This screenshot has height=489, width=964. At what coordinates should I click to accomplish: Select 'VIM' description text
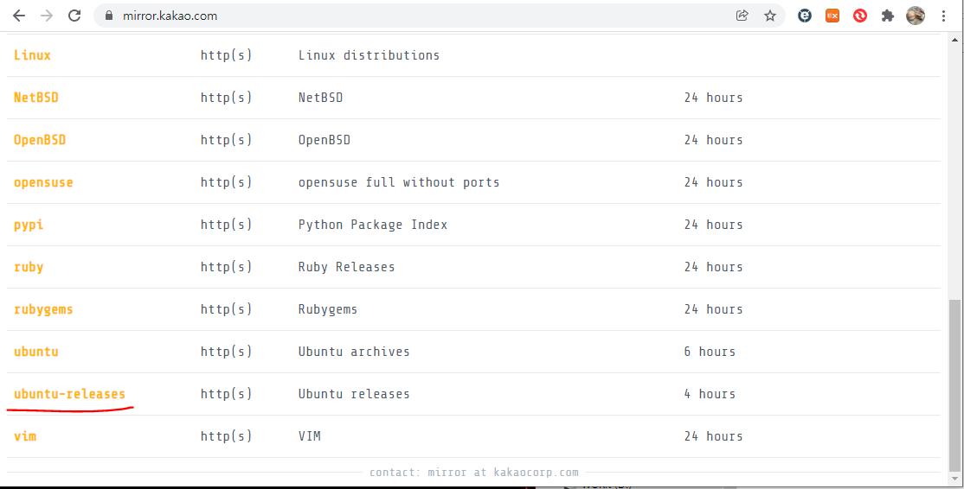(x=309, y=436)
